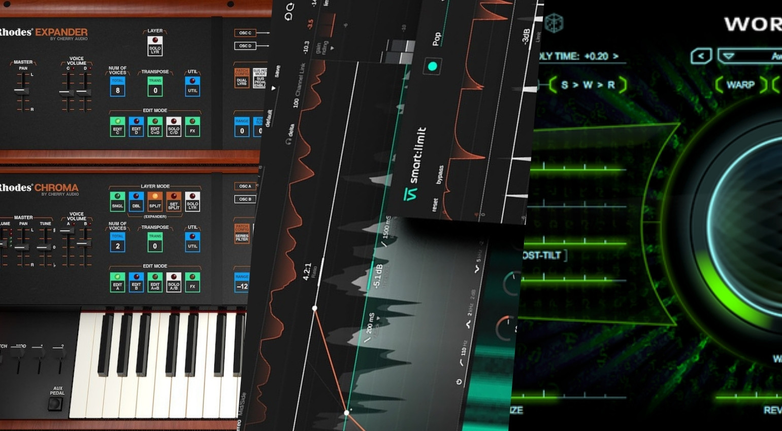The image size is (782, 431).
Task: Select the 5 kHz high-cut filter icon
Action: [x=476, y=270]
